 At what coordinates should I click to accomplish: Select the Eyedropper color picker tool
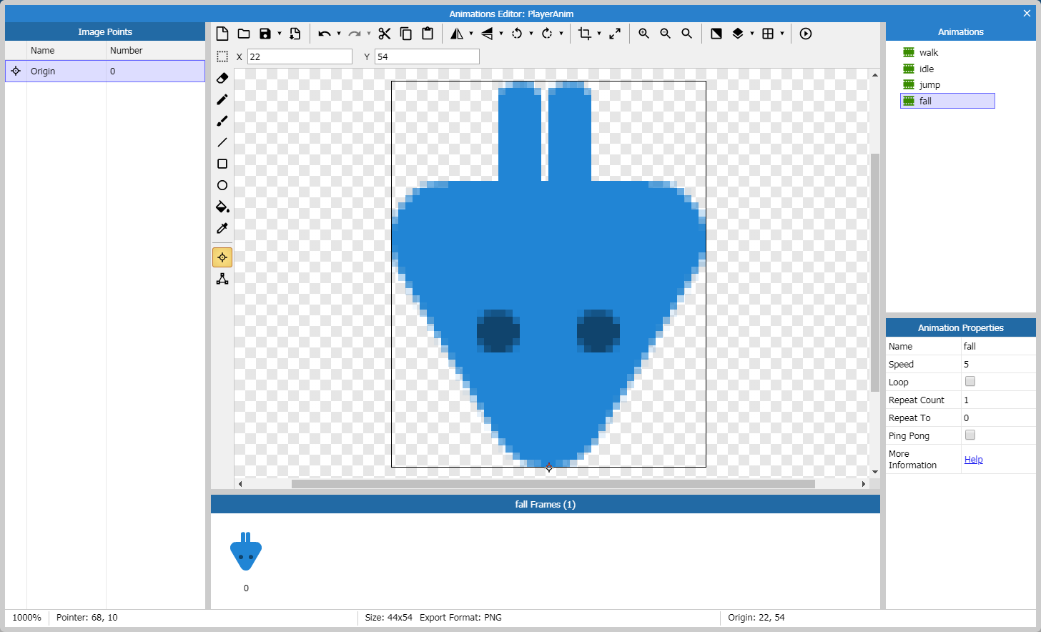pyautogui.click(x=222, y=228)
